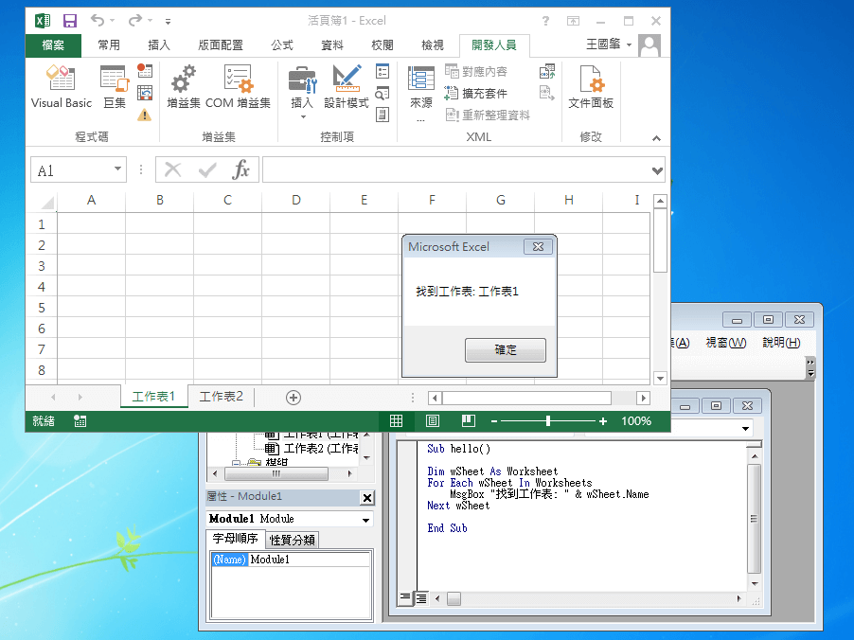Switch to normal view in status bar

pos(396,420)
